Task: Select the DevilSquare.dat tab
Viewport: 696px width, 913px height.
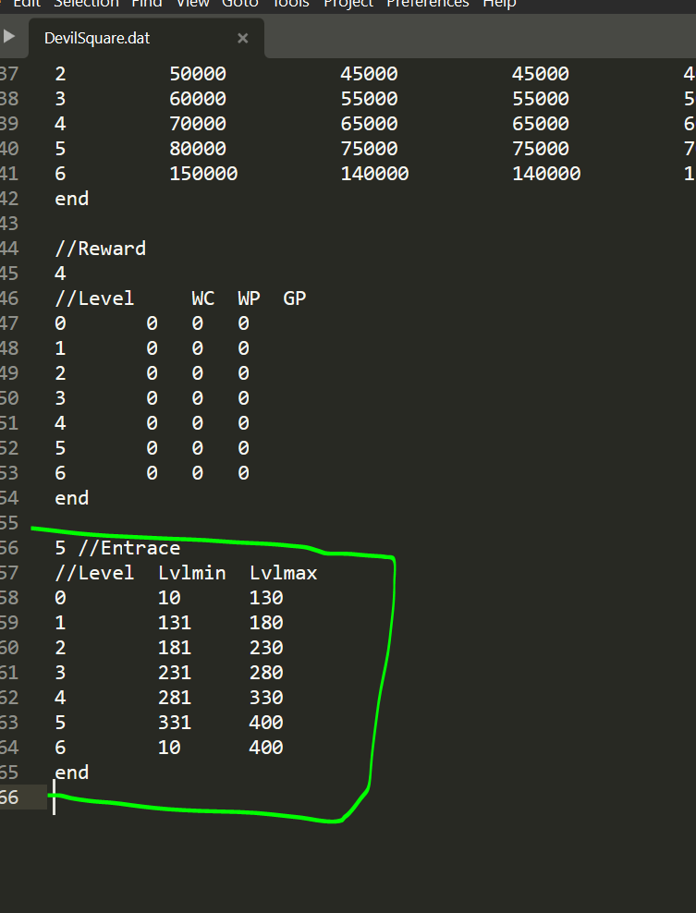Action: [97, 38]
